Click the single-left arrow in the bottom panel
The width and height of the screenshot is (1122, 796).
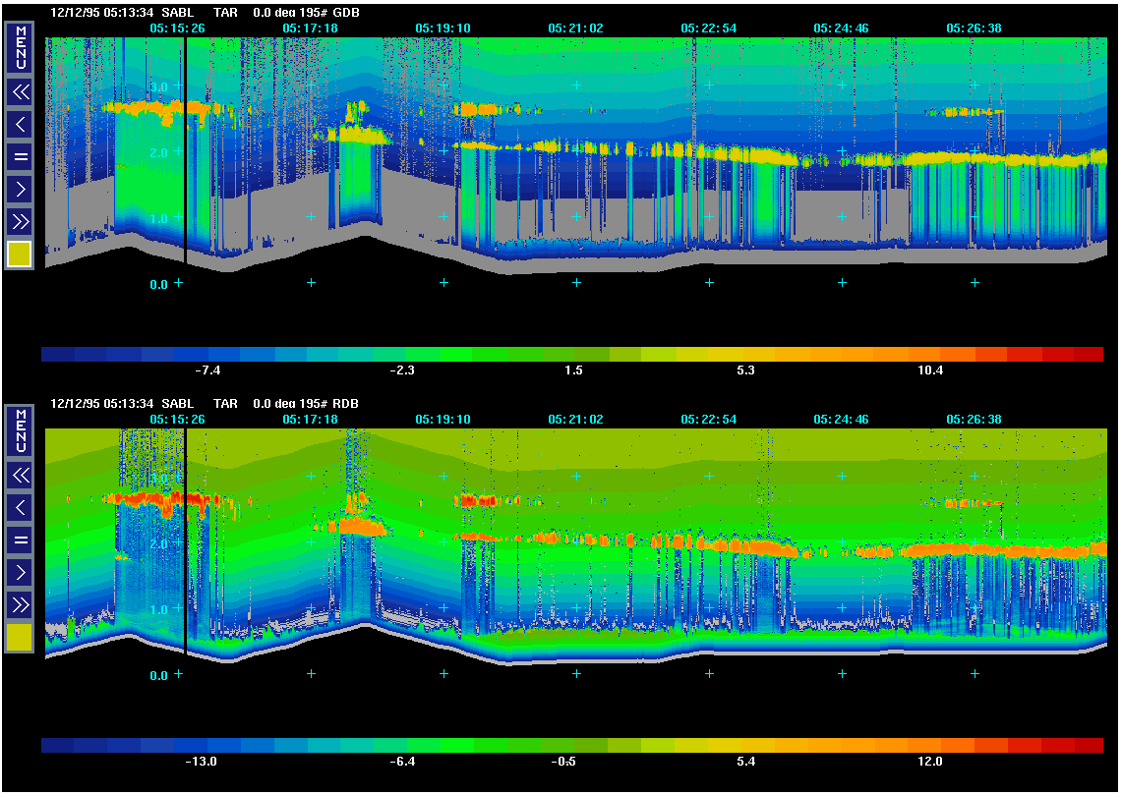[20, 508]
